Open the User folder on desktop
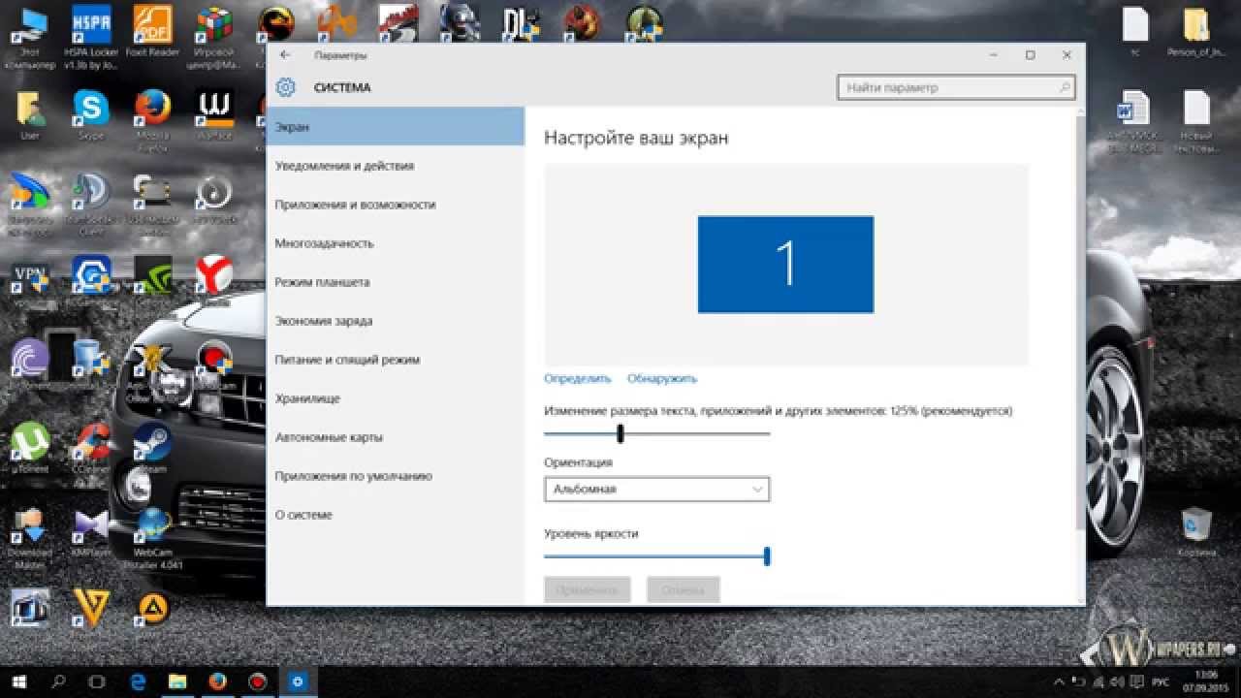 click(30, 115)
